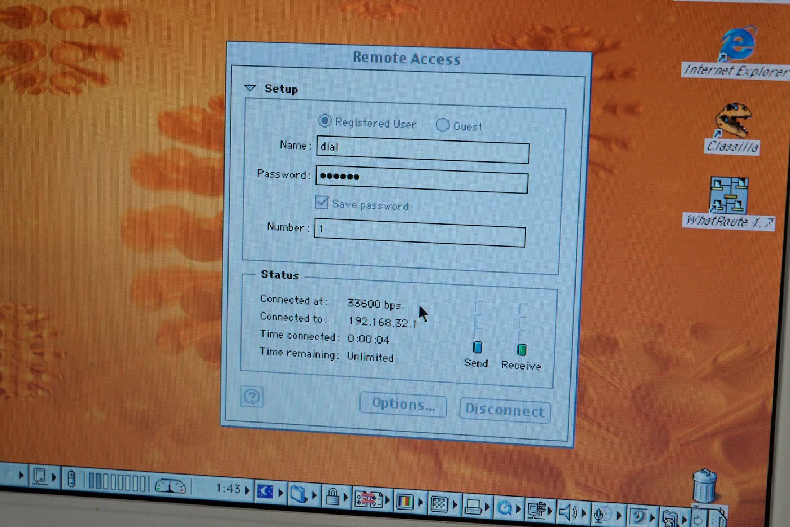Click the printer control strip icon

click(472, 507)
